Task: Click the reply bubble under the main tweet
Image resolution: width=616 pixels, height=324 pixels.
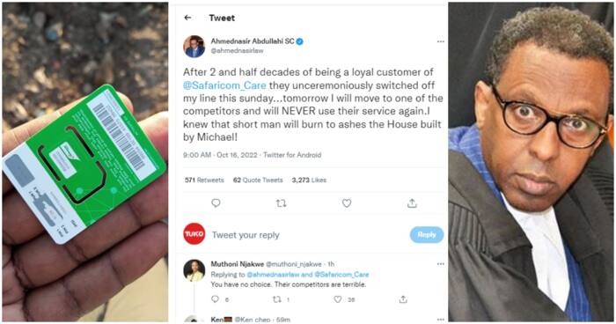Action: 216,202
